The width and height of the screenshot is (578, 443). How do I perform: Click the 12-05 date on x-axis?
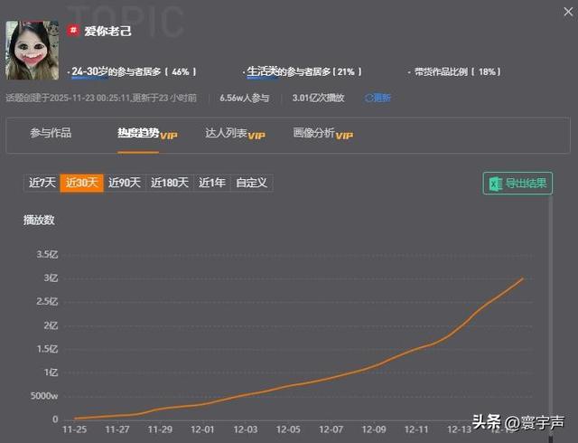[x=288, y=429]
